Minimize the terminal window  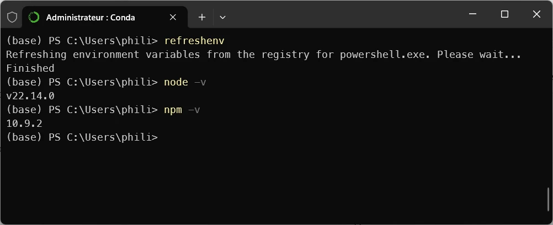472,14
